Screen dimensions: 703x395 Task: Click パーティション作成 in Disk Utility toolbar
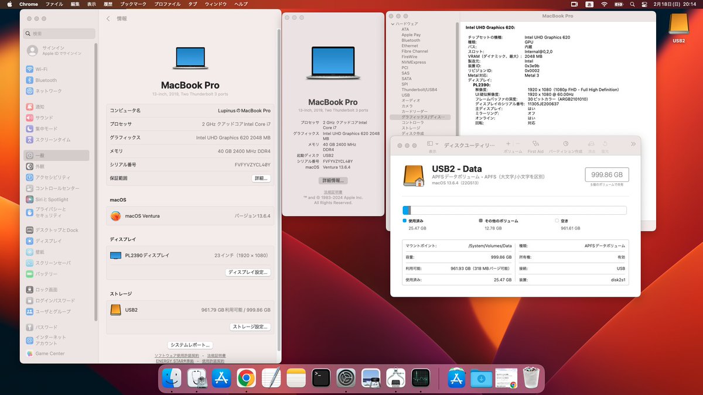[x=565, y=147]
